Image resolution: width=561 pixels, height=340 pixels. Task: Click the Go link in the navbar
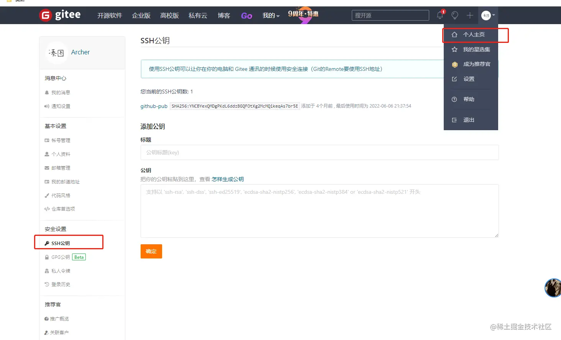coord(246,16)
